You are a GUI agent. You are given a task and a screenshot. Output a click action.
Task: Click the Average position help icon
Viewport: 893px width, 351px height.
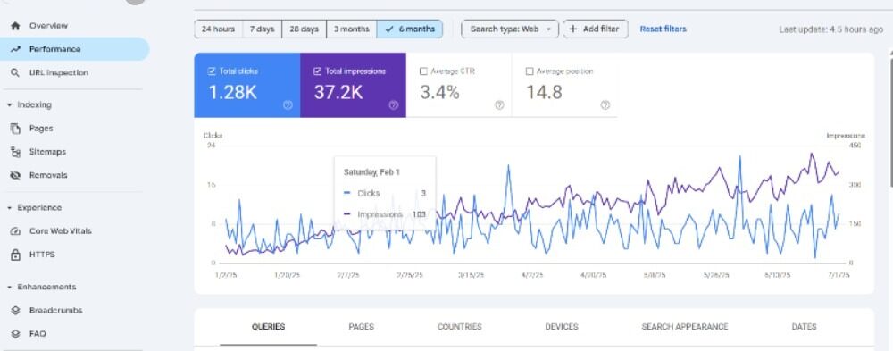tap(605, 104)
